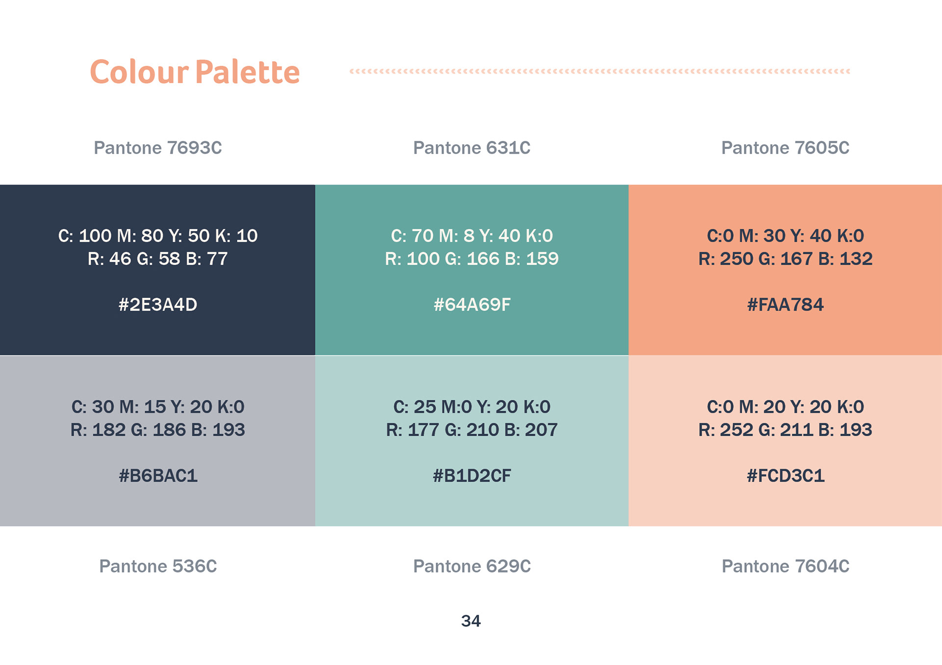Click page number 34
Image resolution: width=942 pixels, height=665 pixels.
tap(471, 621)
